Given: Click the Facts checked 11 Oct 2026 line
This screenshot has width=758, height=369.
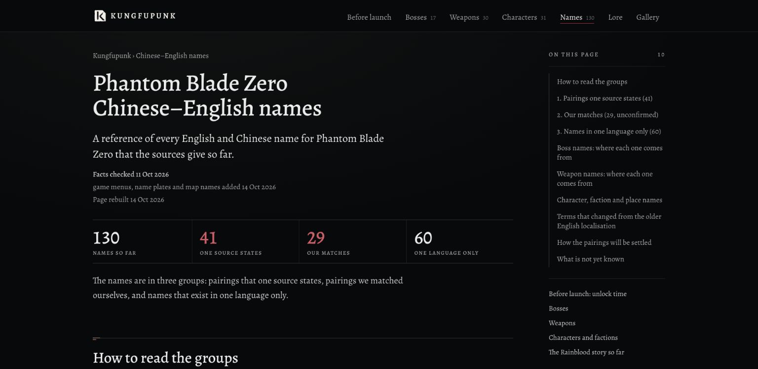Looking at the screenshot, I should 131,174.
